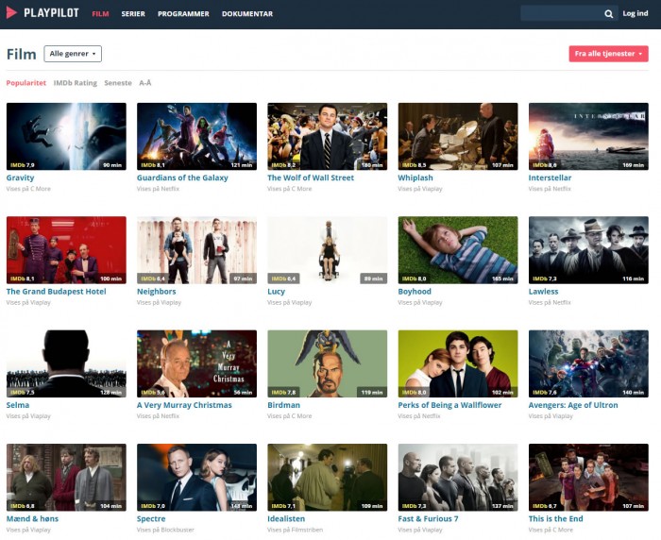Switch to the Serier menu
This screenshot has width=661, height=540.
(133, 14)
